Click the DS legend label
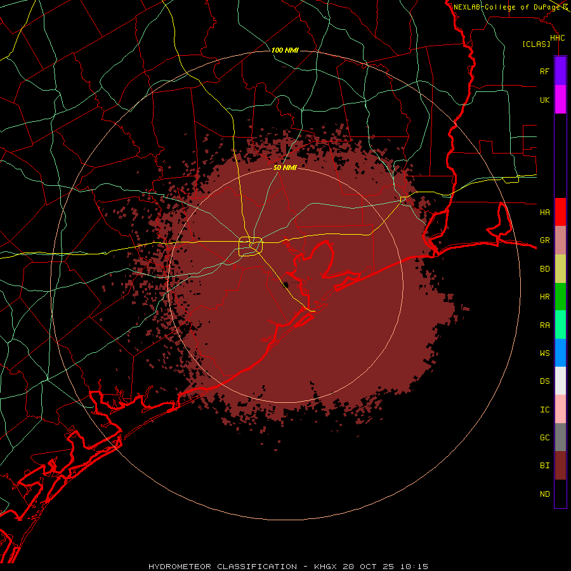571x571 pixels. pos(544,381)
